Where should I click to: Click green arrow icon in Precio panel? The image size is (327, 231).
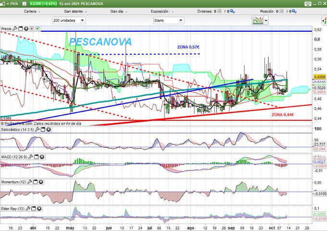[38, 28]
